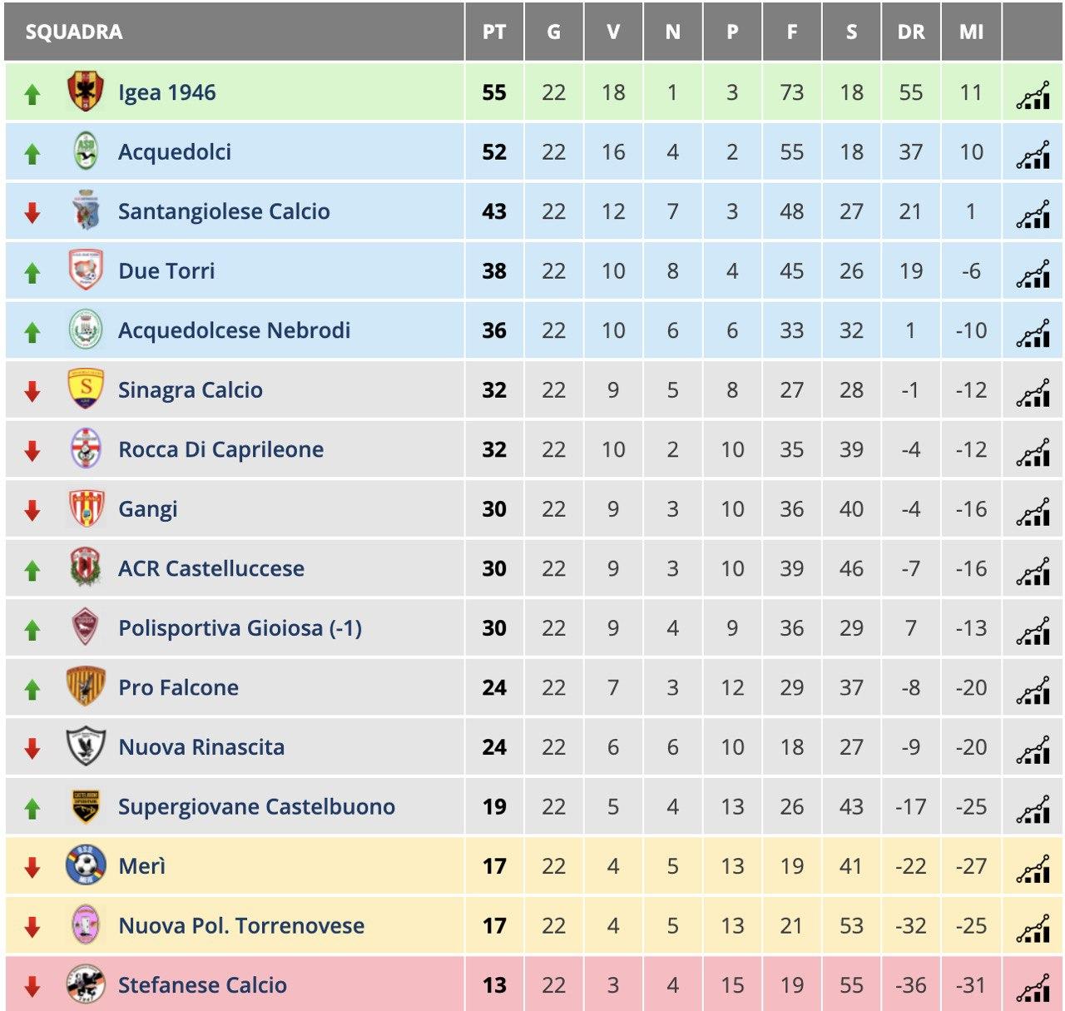Screen dimensions: 1065x1011
Task: Open the Nuova Pol. Torrenovese link
Action: (241, 925)
